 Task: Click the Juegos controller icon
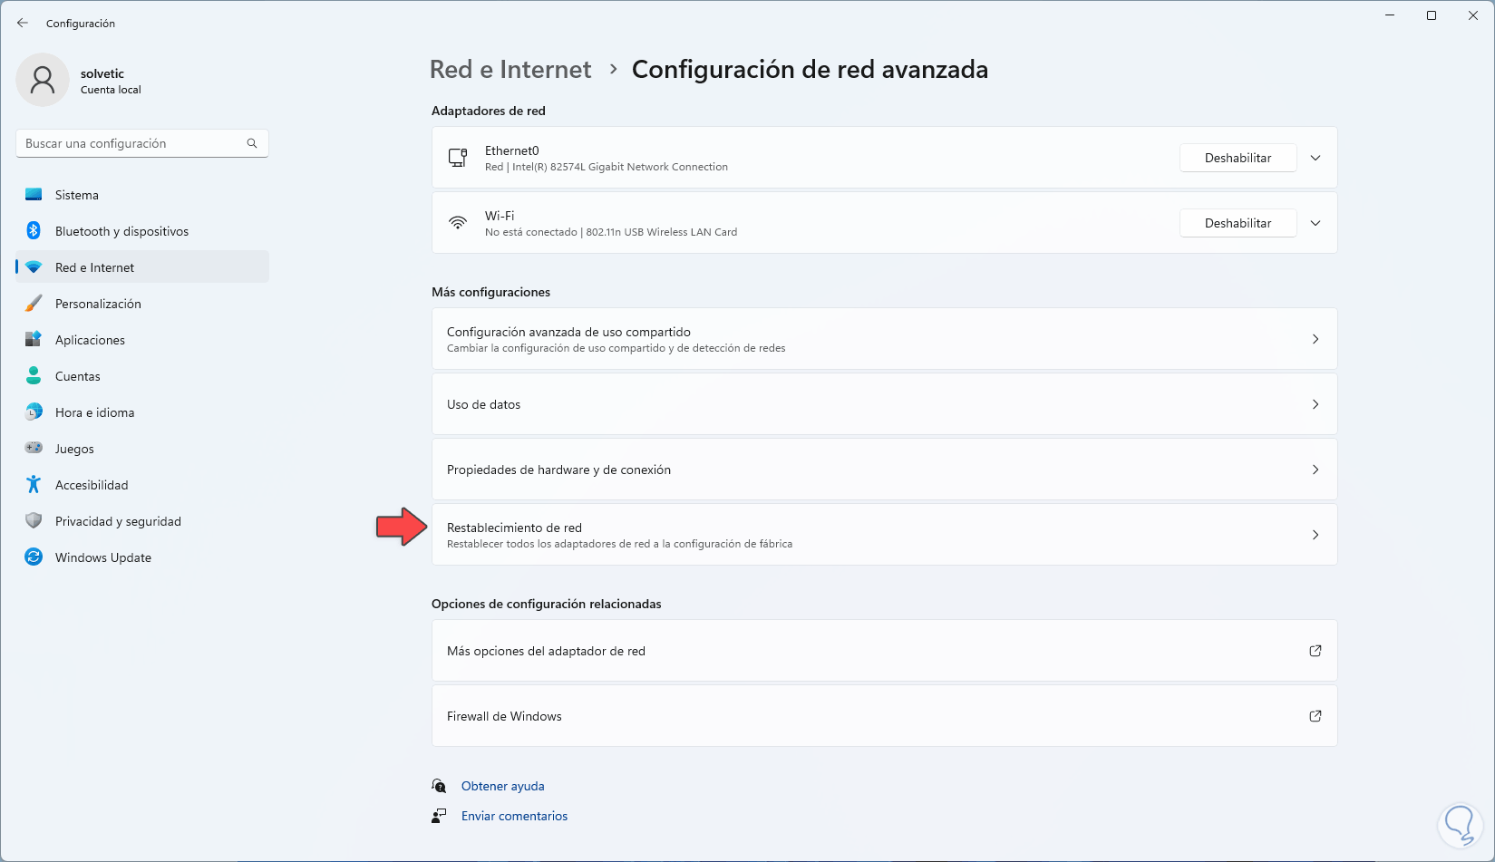click(x=34, y=448)
